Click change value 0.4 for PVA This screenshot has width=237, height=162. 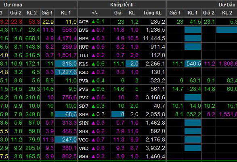pyautogui.click(x=101, y=80)
